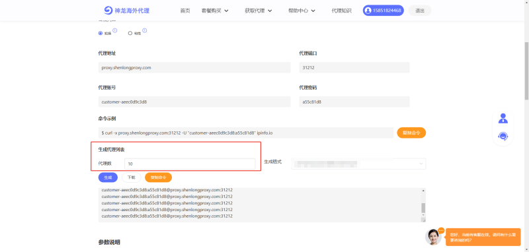
Task: Click info icon beside second radio option
Action: (144, 30)
